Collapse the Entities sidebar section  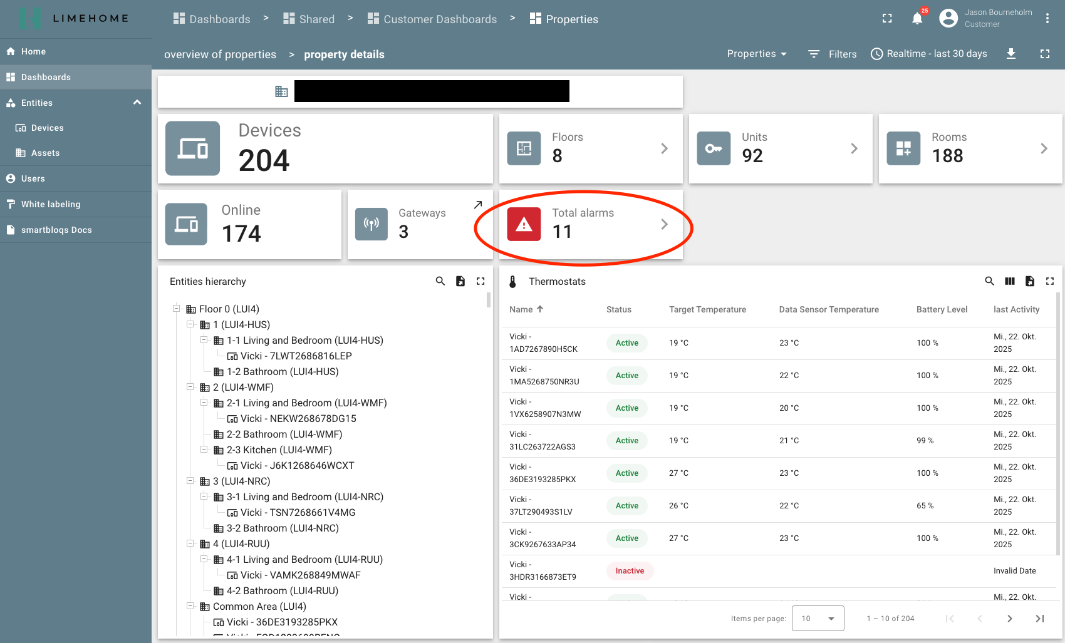[137, 103]
